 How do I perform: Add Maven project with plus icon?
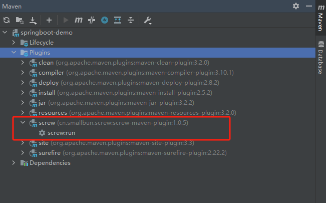[49, 20]
